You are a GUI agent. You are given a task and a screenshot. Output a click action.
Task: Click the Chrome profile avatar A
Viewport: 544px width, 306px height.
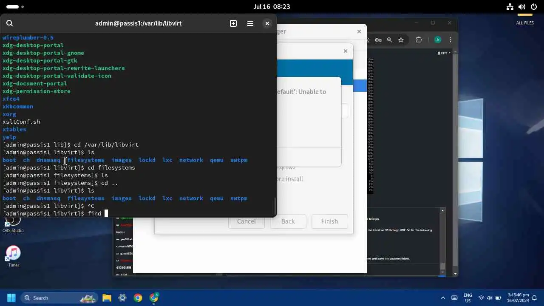point(438,40)
